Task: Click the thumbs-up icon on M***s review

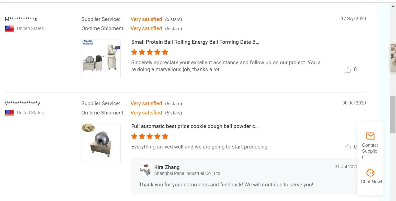Action: (348, 70)
